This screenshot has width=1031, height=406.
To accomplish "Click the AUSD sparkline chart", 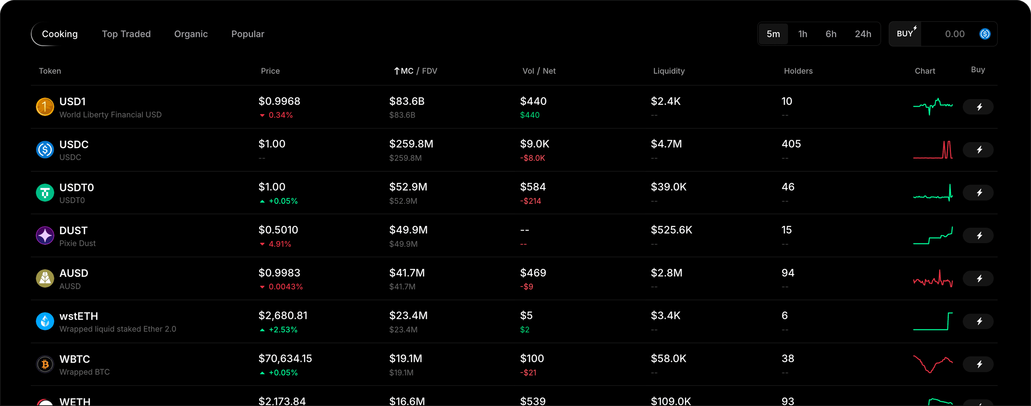I will click(932, 278).
